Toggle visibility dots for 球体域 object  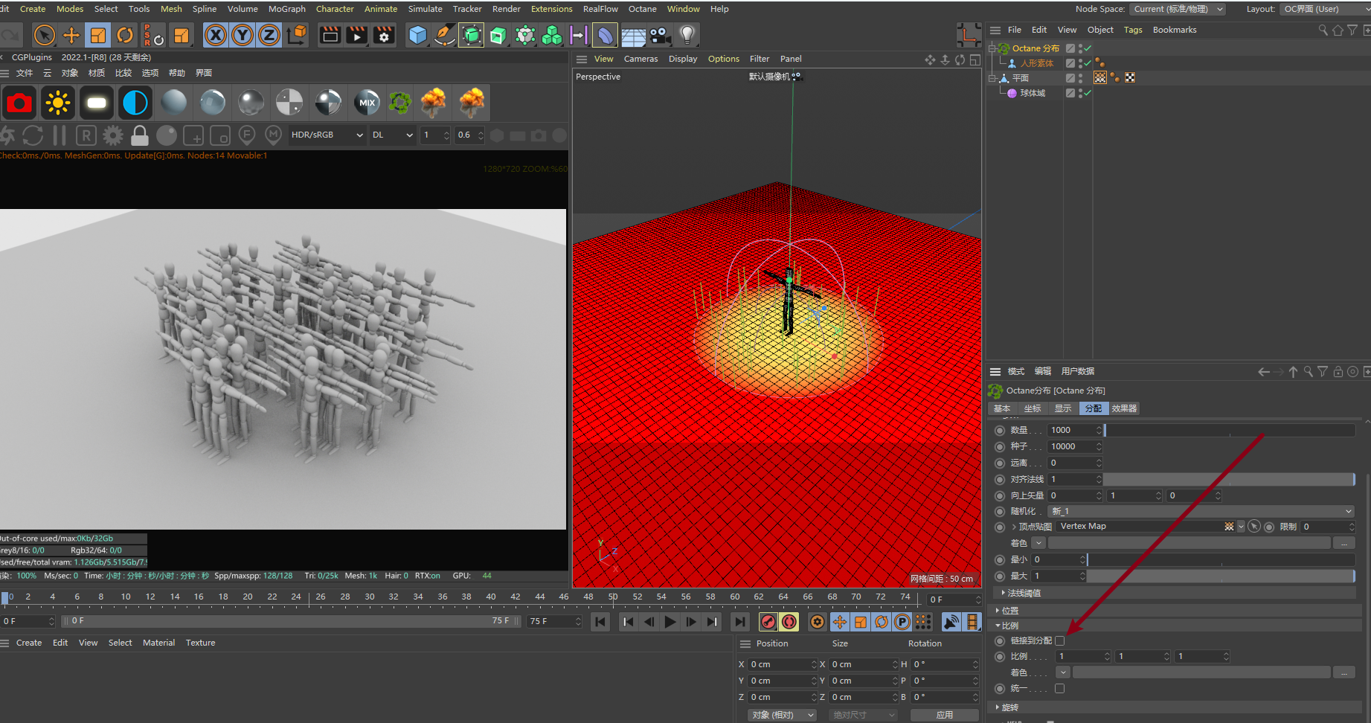[x=1080, y=93]
